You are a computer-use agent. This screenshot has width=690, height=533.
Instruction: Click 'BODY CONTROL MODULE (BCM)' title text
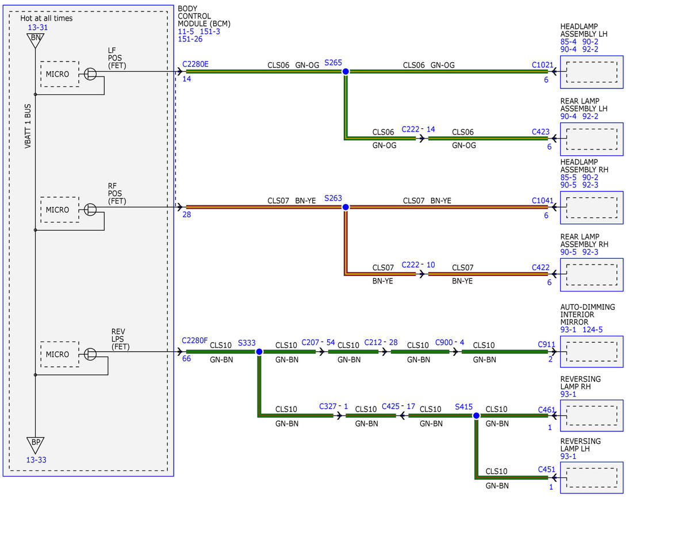[204, 17]
